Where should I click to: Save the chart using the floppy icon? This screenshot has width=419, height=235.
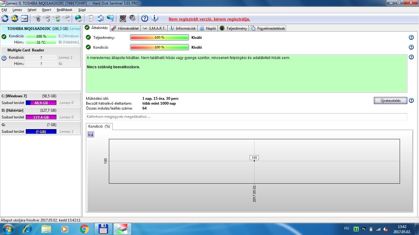coord(91,134)
